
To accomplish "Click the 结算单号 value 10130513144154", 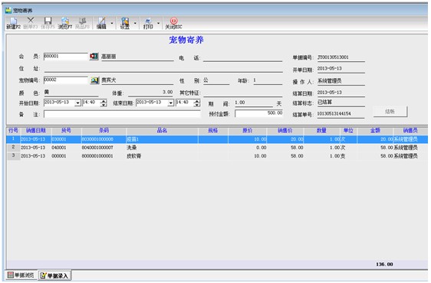I will (334, 113).
